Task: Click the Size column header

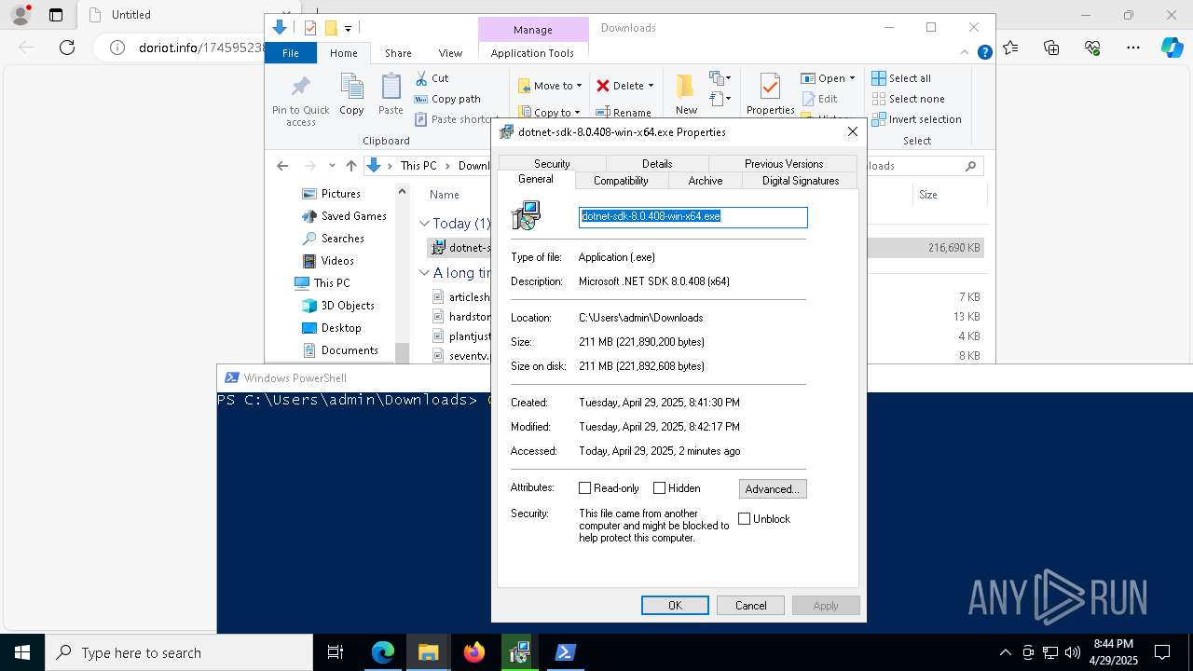Action: point(927,195)
